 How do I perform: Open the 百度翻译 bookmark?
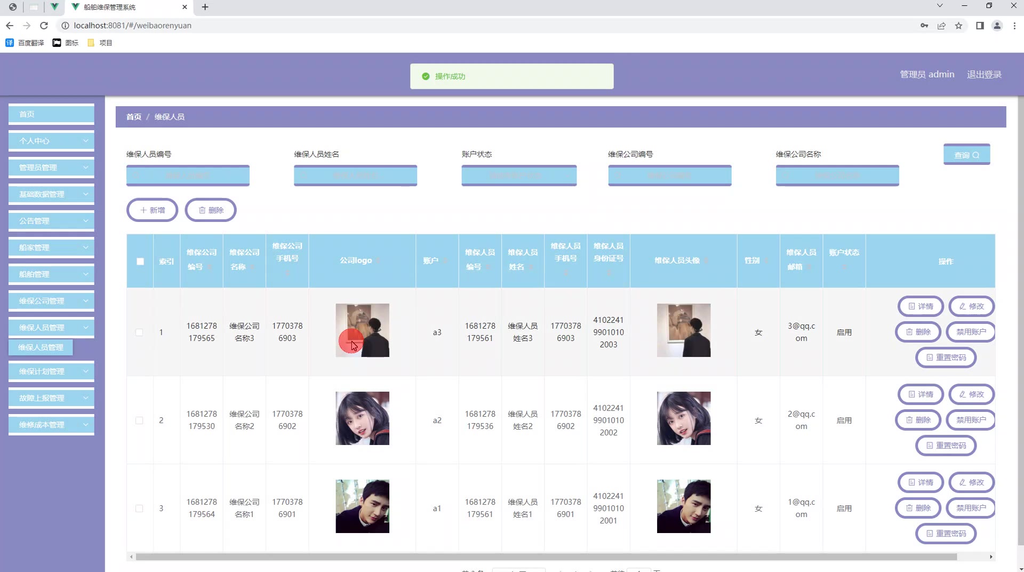25,43
